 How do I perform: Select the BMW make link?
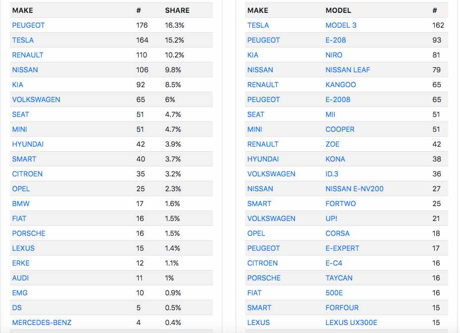21,204
